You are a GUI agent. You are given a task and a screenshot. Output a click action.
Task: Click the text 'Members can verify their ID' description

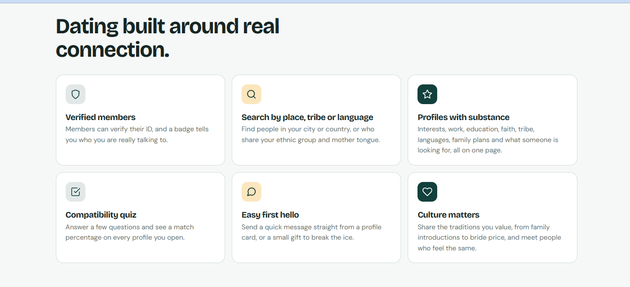pos(137,135)
